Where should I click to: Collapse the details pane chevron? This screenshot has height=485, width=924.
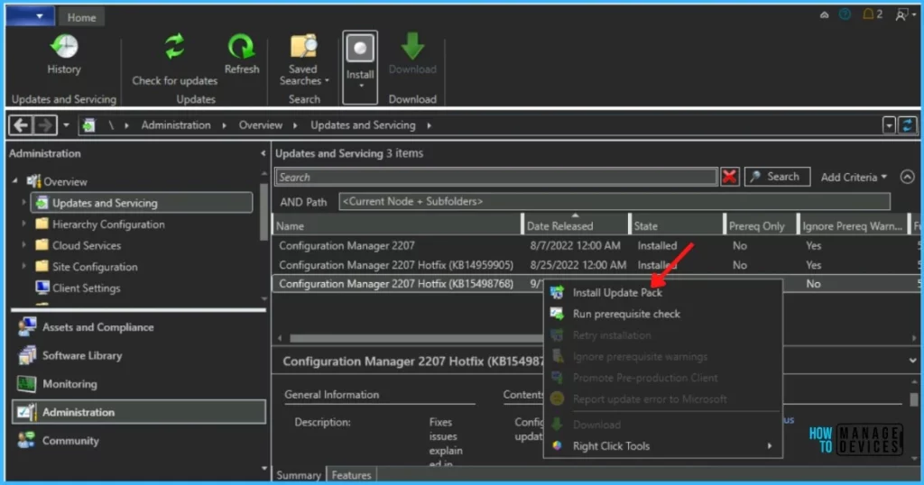[x=912, y=361]
